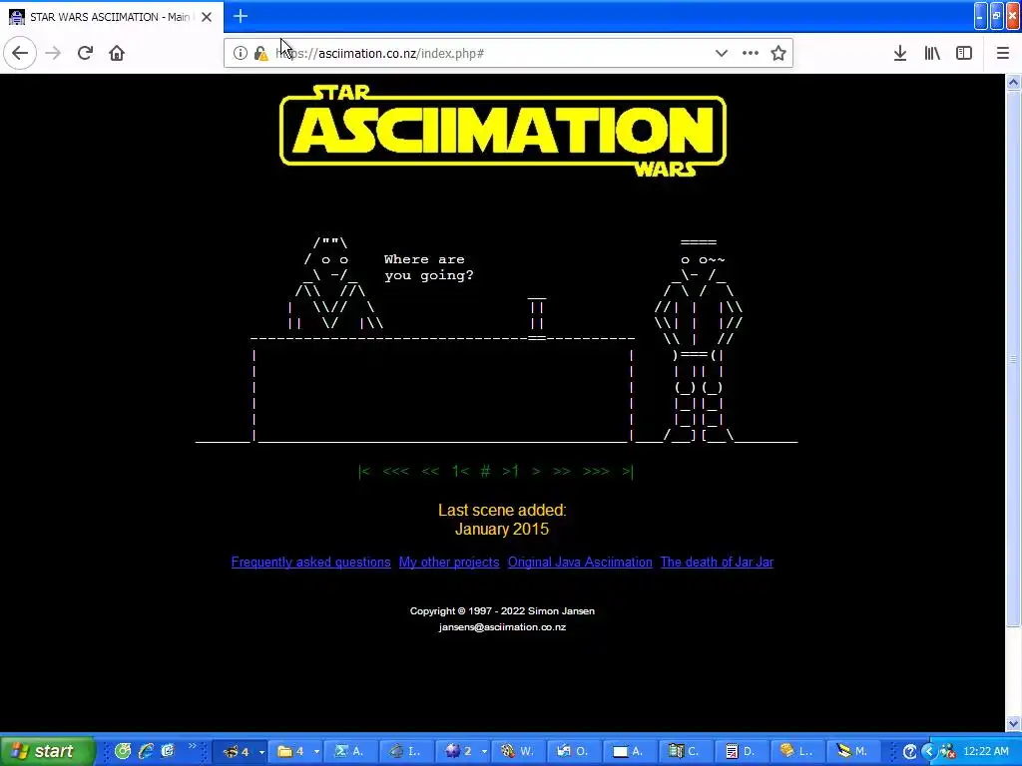Screen dimensions: 1022x766
Task: Click the network tray icon with red x
Action: [947, 752]
